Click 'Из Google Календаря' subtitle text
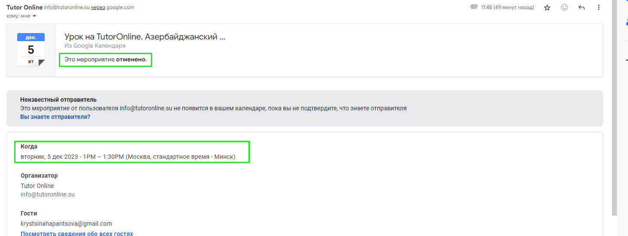The height and width of the screenshot is (236, 628). pos(95,45)
